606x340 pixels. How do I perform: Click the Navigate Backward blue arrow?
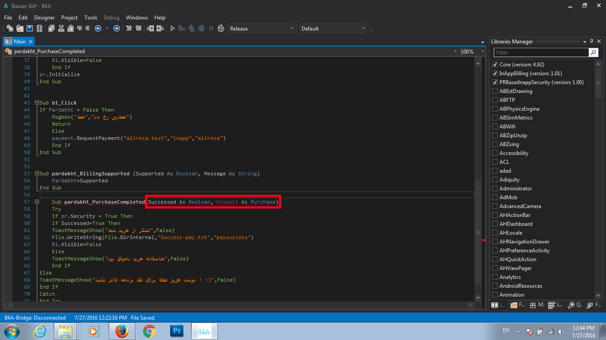[x=98, y=28]
